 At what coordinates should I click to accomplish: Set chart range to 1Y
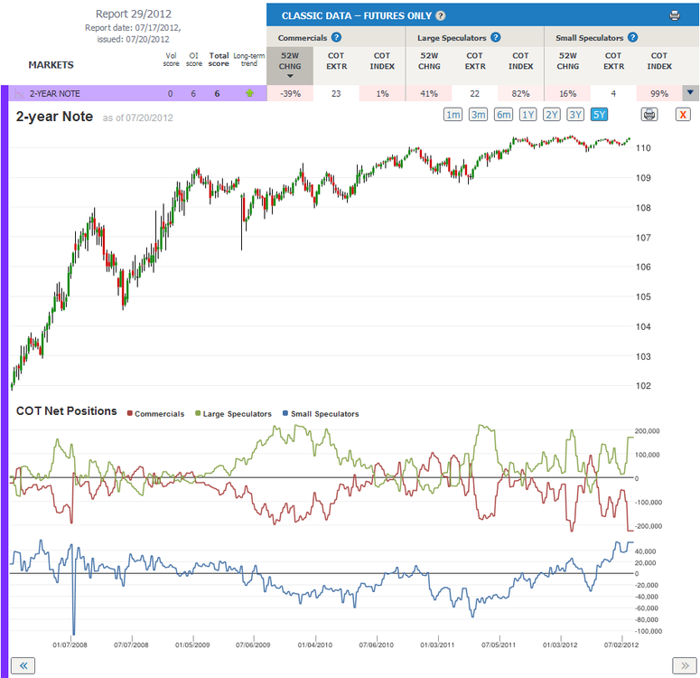click(x=528, y=115)
